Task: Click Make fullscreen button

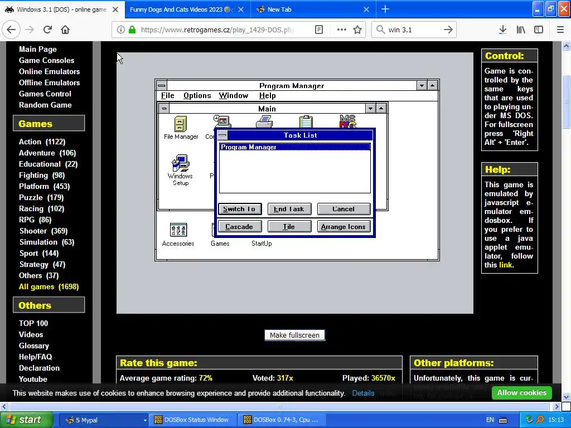Action: click(294, 335)
